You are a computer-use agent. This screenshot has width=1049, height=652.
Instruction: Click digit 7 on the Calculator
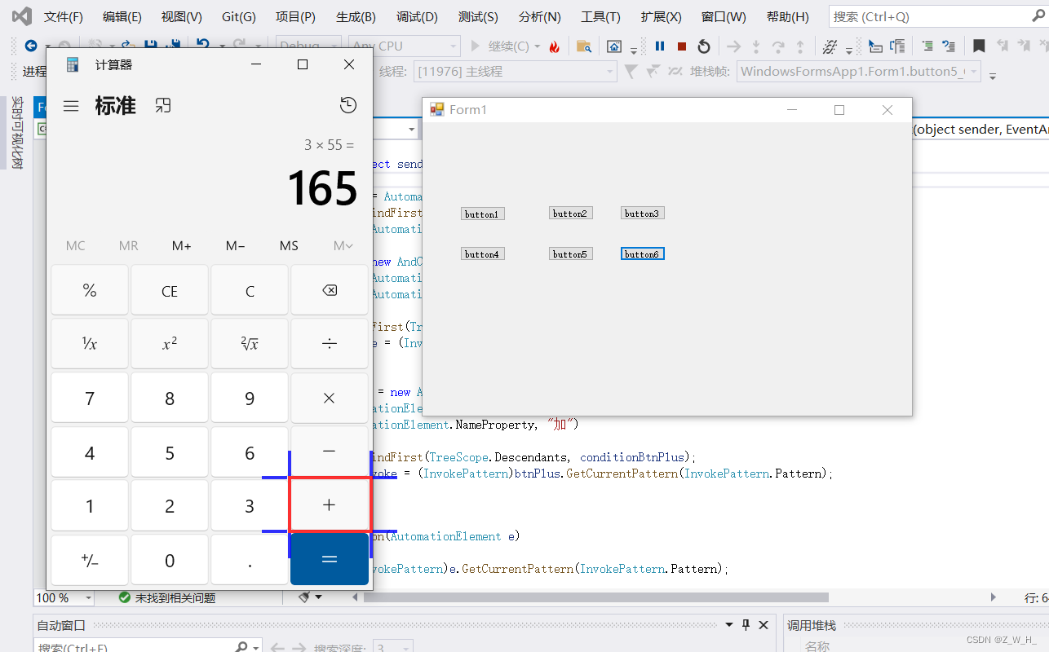click(90, 398)
